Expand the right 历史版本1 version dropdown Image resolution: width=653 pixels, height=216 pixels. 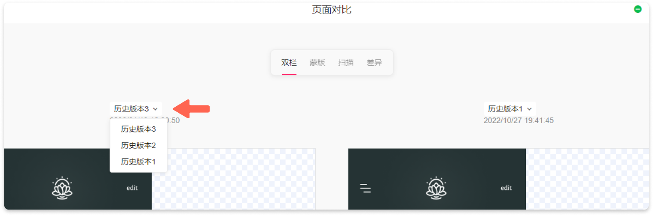tap(510, 109)
